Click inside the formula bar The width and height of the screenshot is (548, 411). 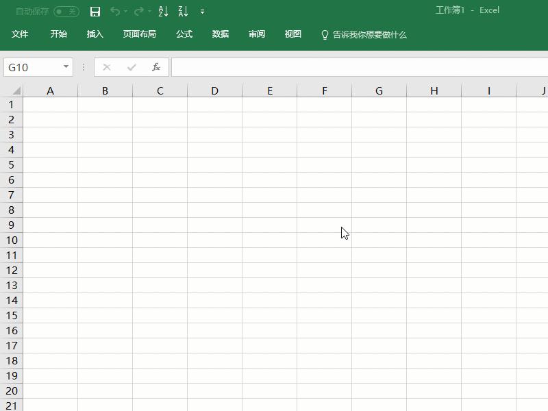pyautogui.click(x=308, y=67)
